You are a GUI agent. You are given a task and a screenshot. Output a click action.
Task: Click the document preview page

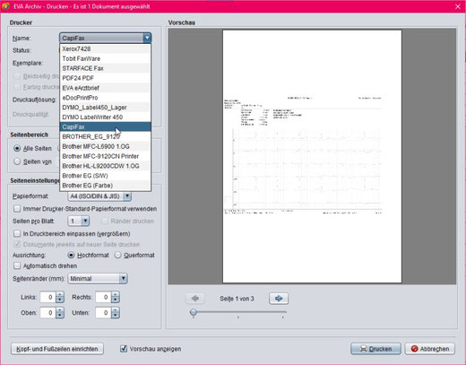click(312, 156)
